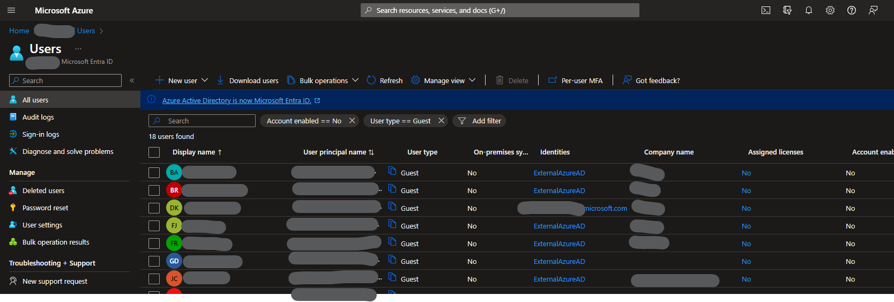Click Download users button
Viewport: 894px width, 302px height.
pyautogui.click(x=248, y=80)
